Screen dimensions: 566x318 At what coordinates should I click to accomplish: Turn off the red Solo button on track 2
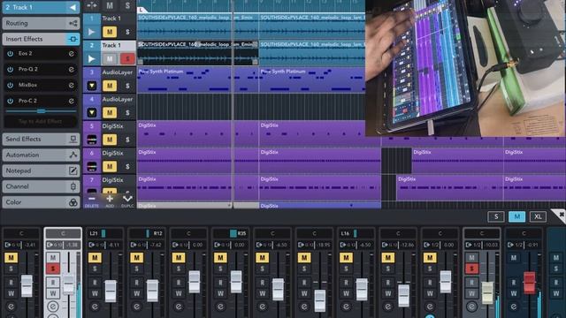(x=127, y=59)
